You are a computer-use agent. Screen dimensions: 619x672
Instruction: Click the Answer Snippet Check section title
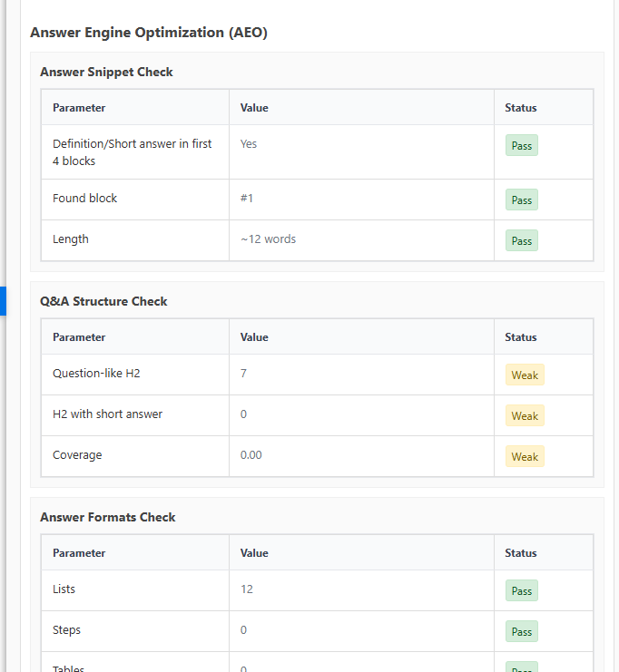[x=106, y=72]
